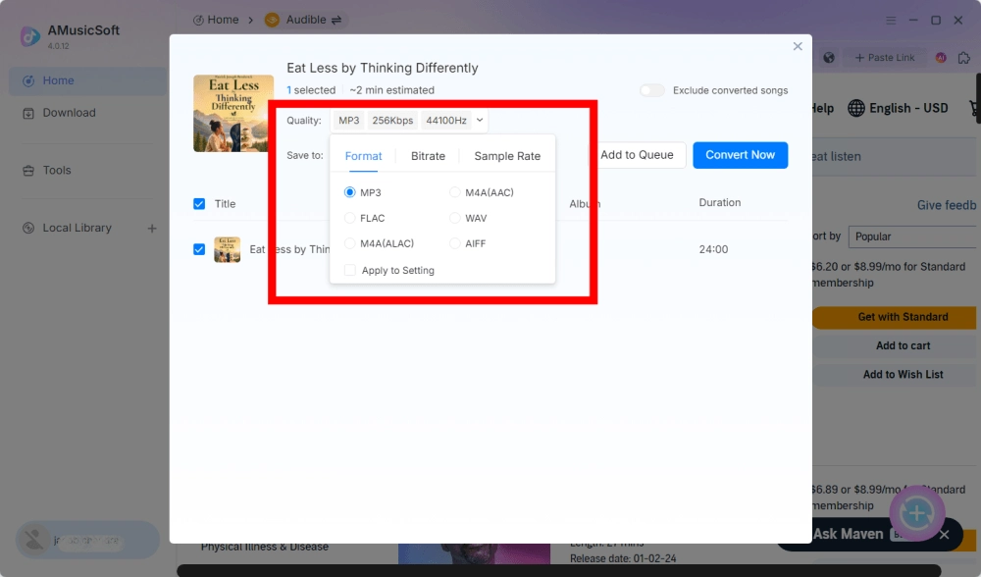The width and height of the screenshot is (981, 577).
Task: Click the Add to Queue button
Action: (x=637, y=155)
